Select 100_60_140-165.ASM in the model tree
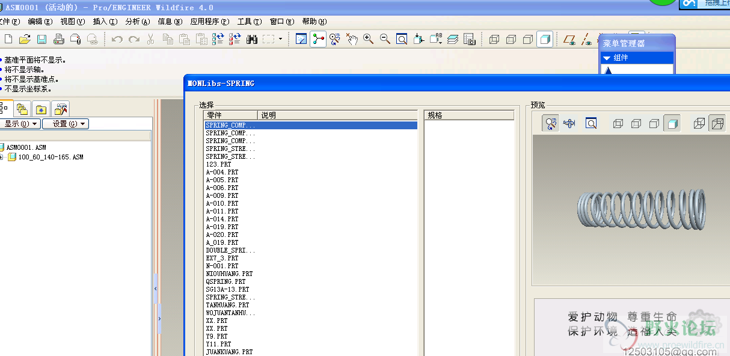The height and width of the screenshot is (356, 730). (51, 157)
